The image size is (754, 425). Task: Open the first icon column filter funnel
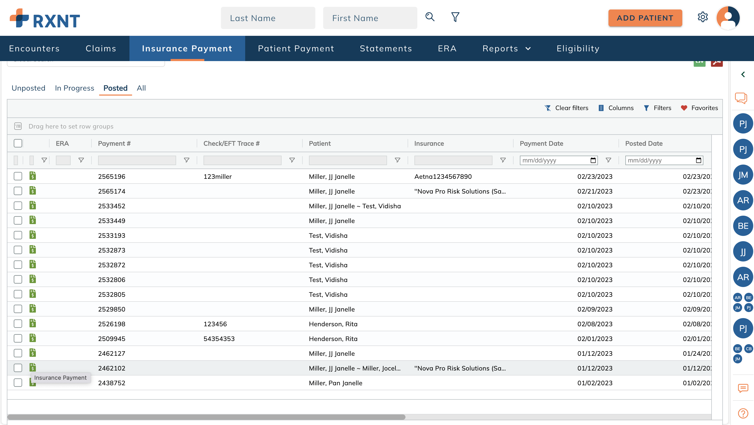pyautogui.click(x=44, y=160)
